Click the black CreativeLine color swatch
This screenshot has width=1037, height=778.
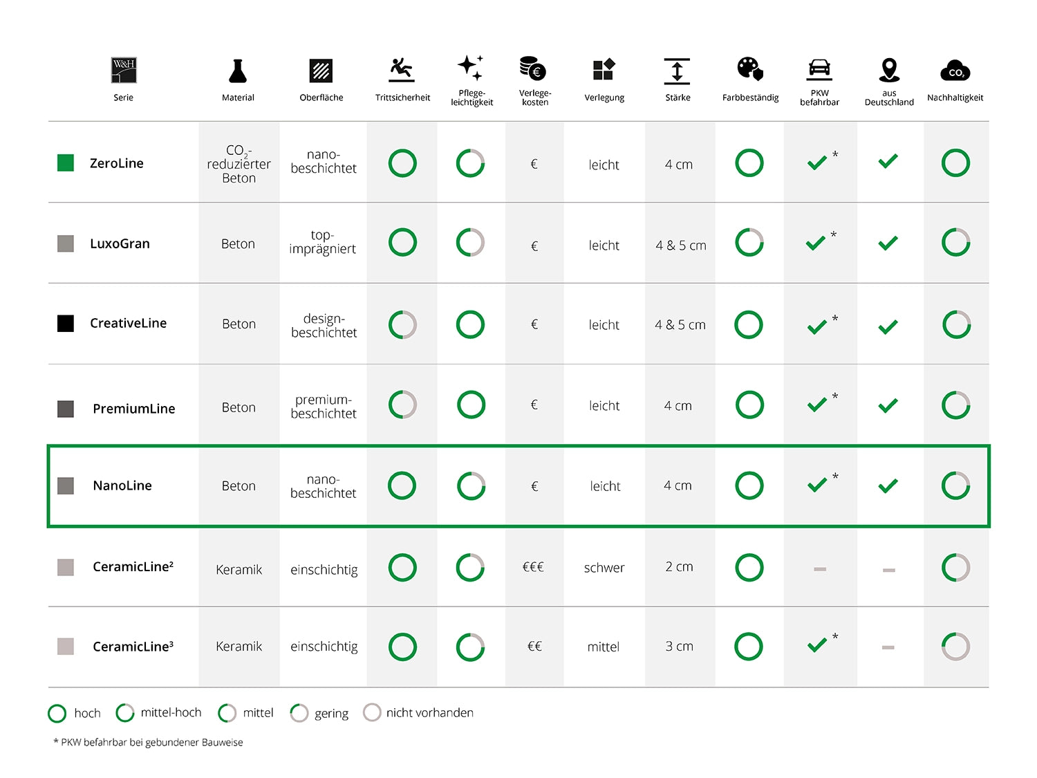[x=66, y=324]
